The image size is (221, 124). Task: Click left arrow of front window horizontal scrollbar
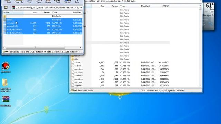(x=4, y=48)
